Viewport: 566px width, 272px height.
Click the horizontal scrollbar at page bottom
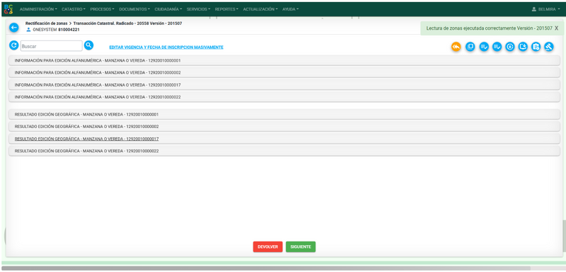pyautogui.click(x=266, y=268)
